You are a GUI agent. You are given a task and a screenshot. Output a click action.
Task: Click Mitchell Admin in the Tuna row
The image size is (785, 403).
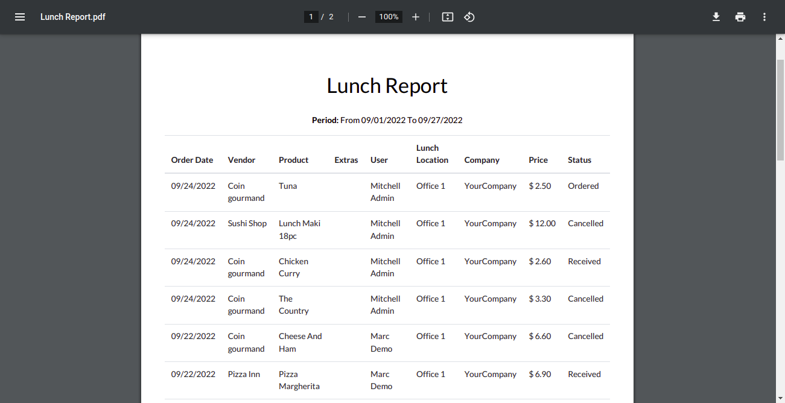point(385,192)
